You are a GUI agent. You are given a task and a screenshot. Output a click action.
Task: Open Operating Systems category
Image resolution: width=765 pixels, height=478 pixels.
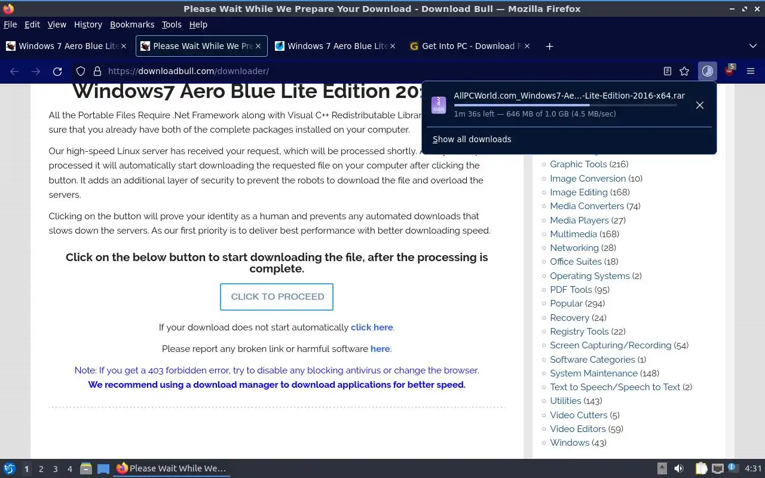pyautogui.click(x=590, y=276)
